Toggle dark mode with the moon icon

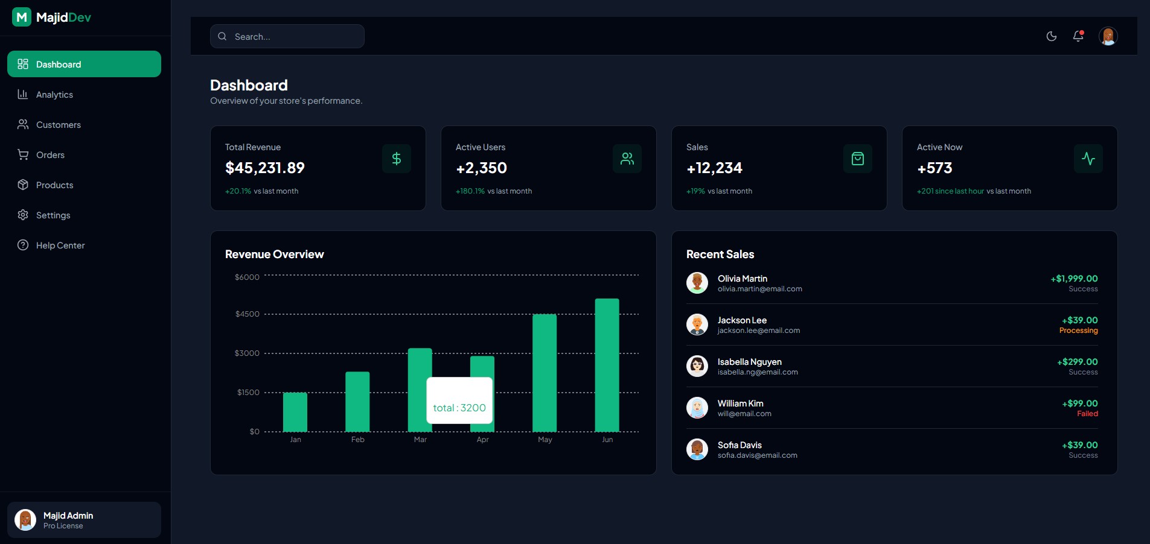point(1051,36)
